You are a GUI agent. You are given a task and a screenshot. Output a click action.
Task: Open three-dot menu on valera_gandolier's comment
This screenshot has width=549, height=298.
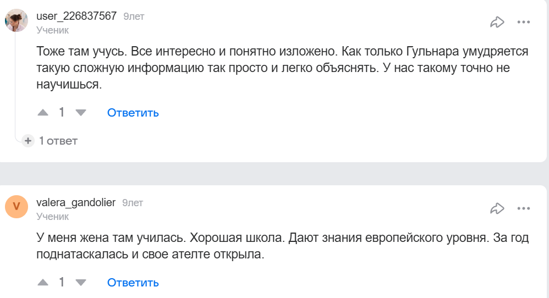[523, 208]
